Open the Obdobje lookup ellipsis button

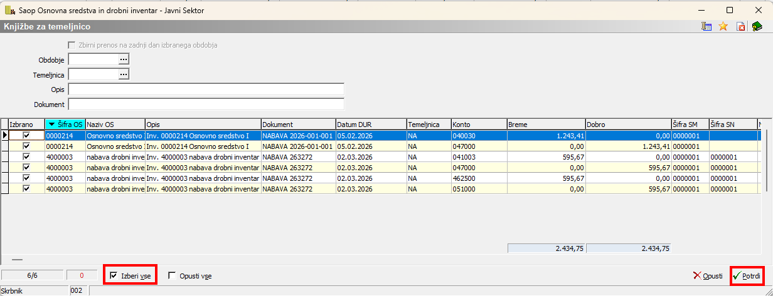coord(124,59)
